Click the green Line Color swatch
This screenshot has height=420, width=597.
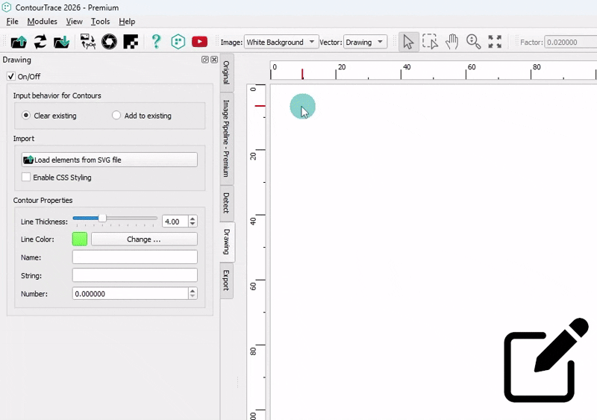80,239
